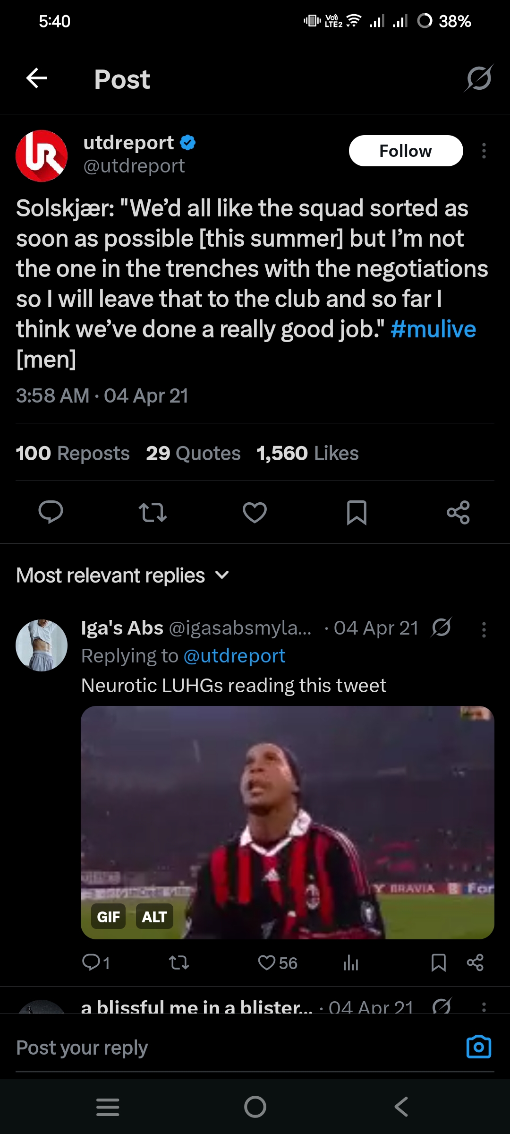Like the main utdreport post
Screen dimensions: 510x1134
(255, 512)
